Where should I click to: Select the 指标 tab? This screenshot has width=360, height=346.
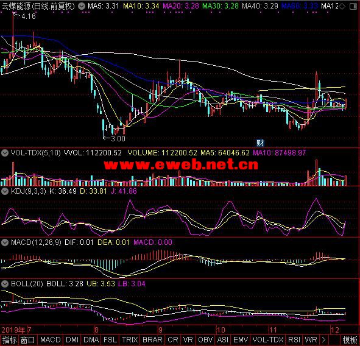pyautogui.click(x=9, y=340)
